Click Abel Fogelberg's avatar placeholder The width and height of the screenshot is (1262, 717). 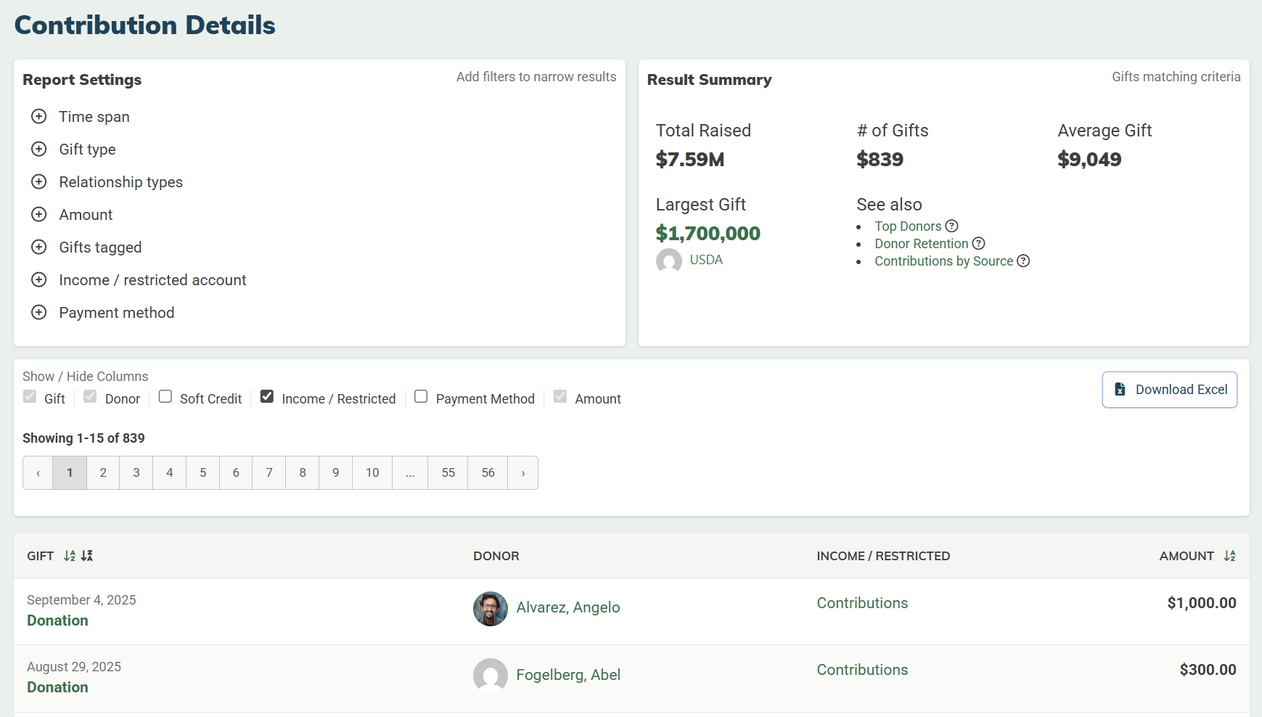click(x=491, y=675)
